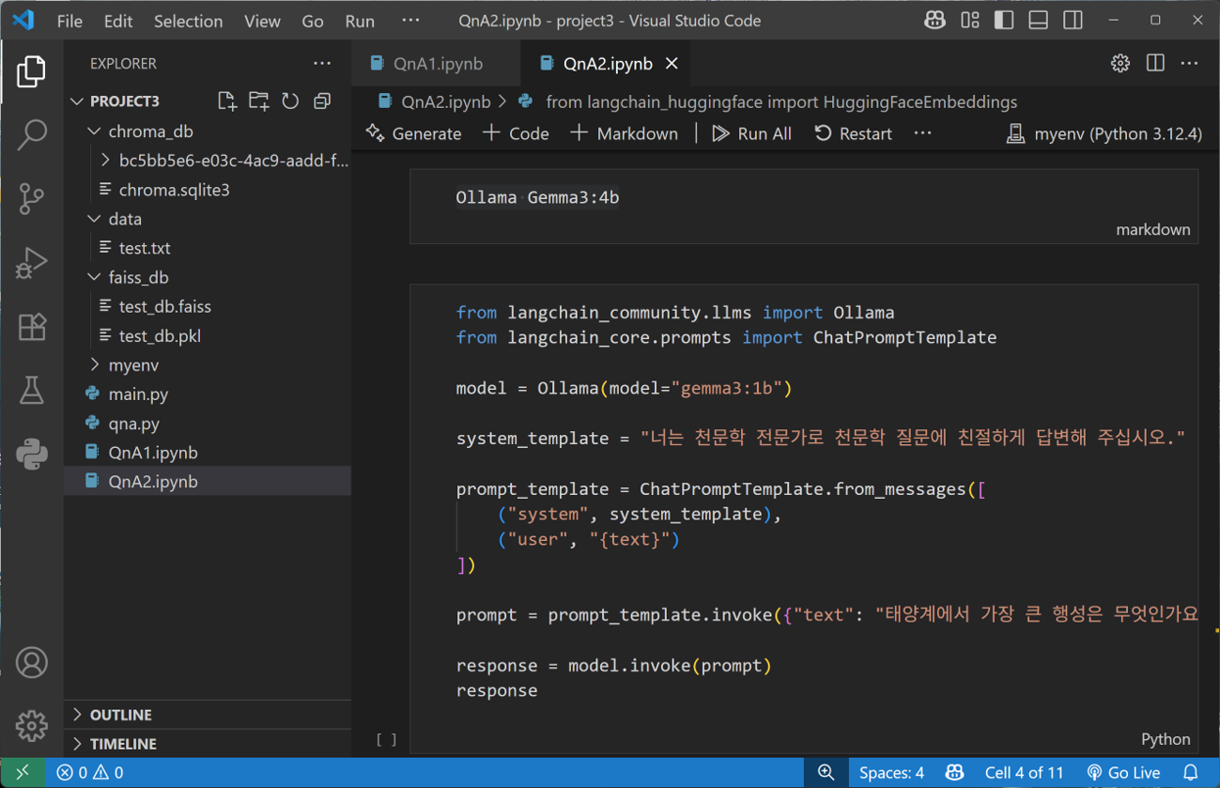The width and height of the screenshot is (1220, 788).
Task: Open the Run menu
Action: (360, 21)
